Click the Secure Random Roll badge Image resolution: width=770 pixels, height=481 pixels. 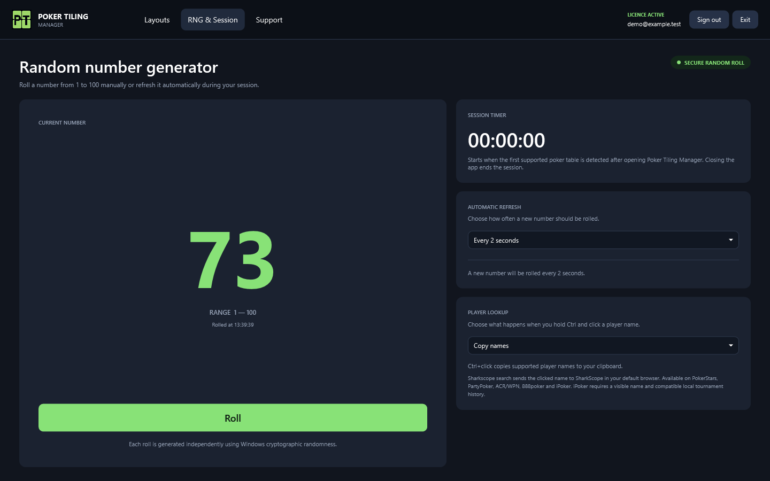click(x=711, y=63)
